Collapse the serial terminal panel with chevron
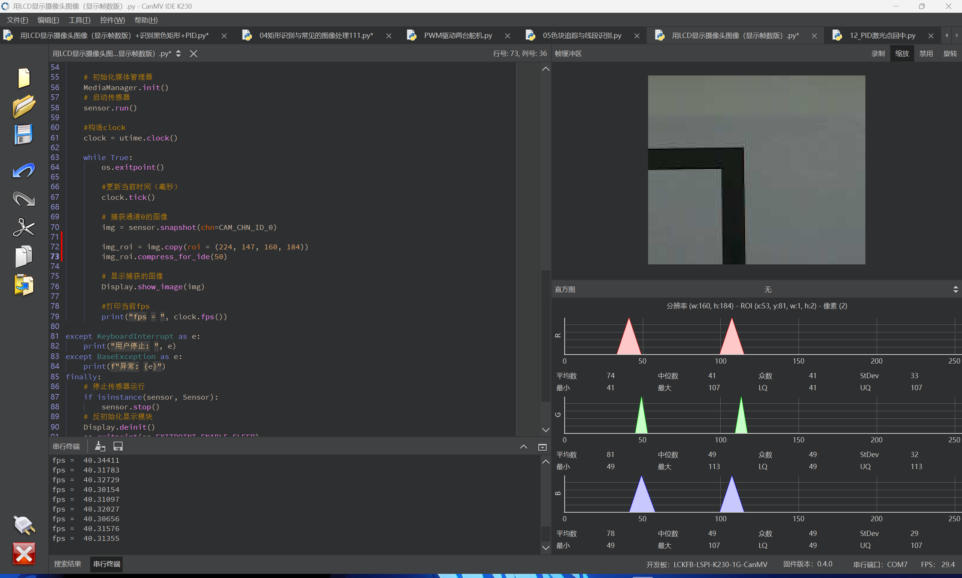962x578 pixels. pos(523,447)
